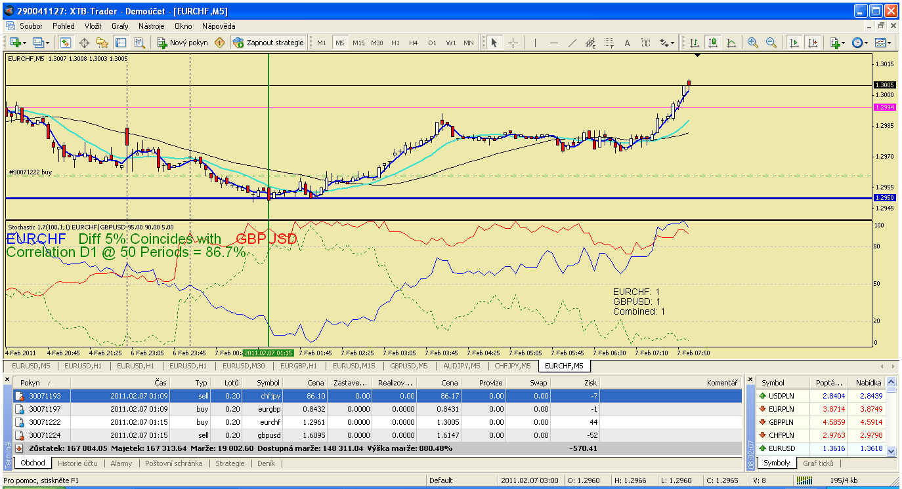Select the vertical line drawing tool
The height and width of the screenshot is (489, 902).
[x=535, y=43]
